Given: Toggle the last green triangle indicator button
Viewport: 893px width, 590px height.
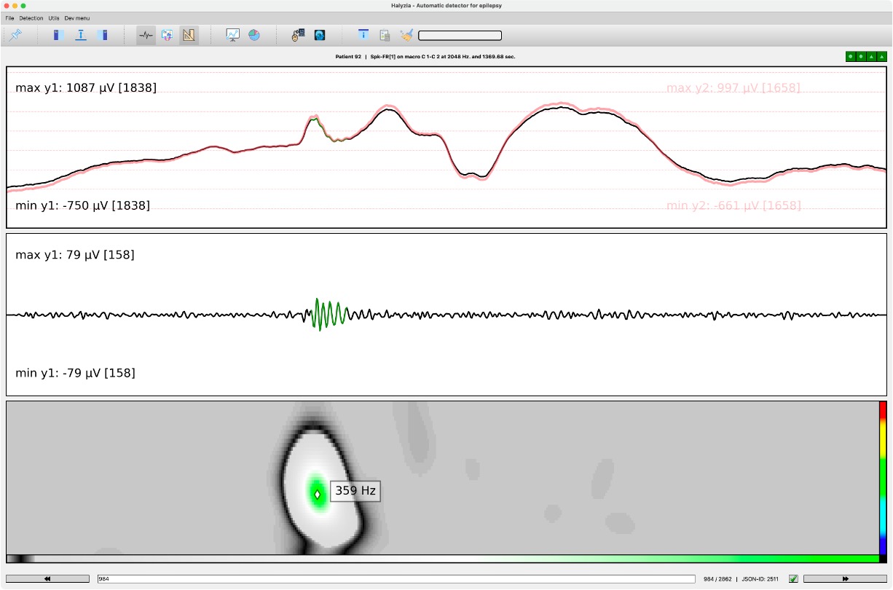Looking at the screenshot, I should (x=882, y=56).
